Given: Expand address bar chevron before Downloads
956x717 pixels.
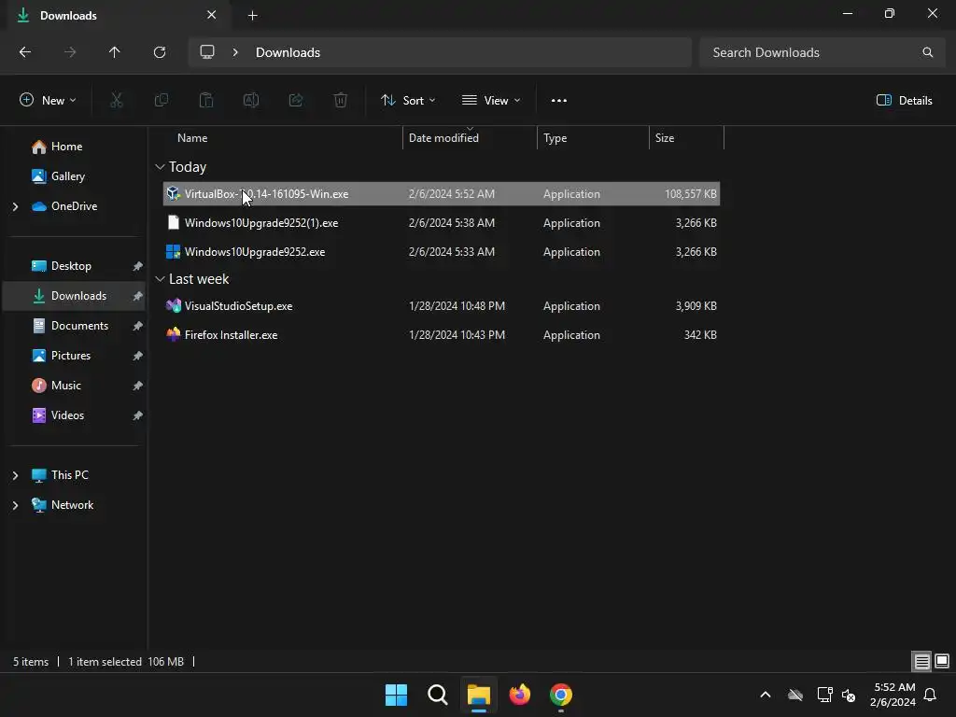Looking at the screenshot, I should click(235, 52).
